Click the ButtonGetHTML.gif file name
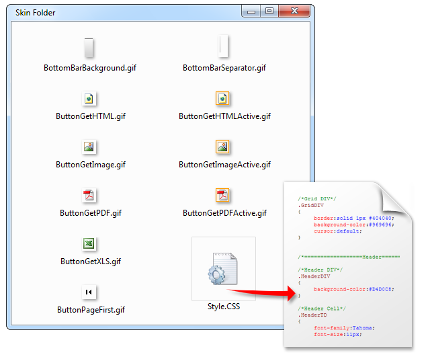The width and height of the screenshot is (430, 363). click(91, 116)
